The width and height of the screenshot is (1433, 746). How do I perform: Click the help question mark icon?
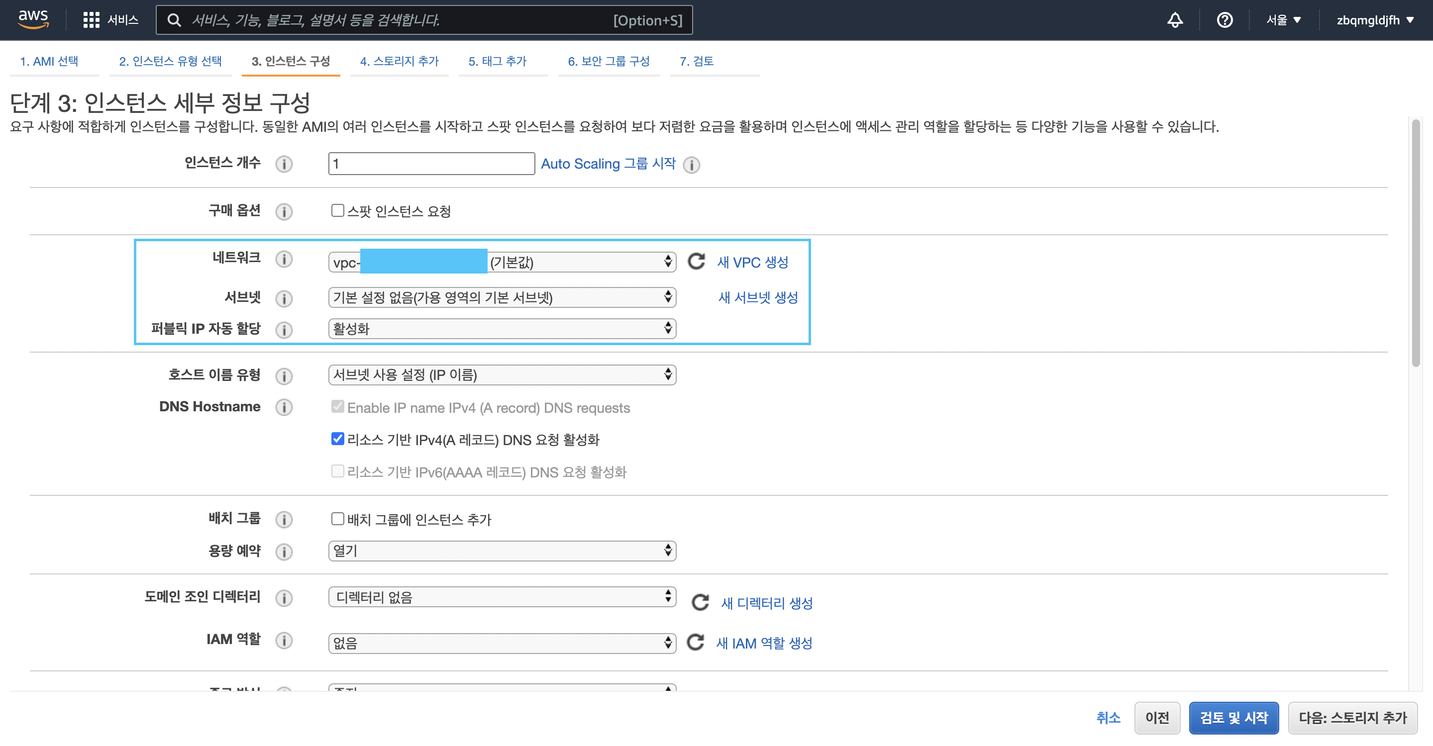[x=1224, y=20]
